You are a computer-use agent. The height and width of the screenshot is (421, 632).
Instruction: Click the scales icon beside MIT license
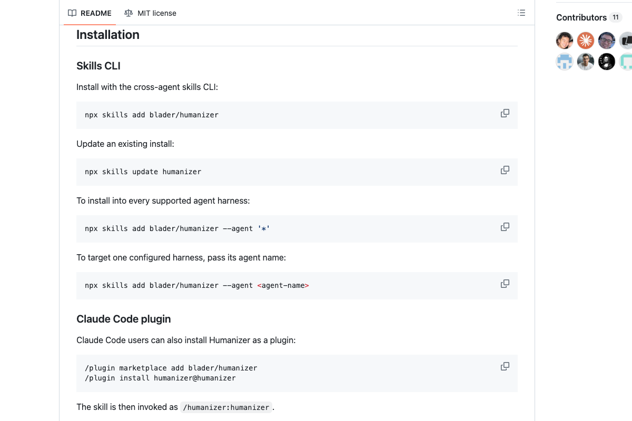129,13
